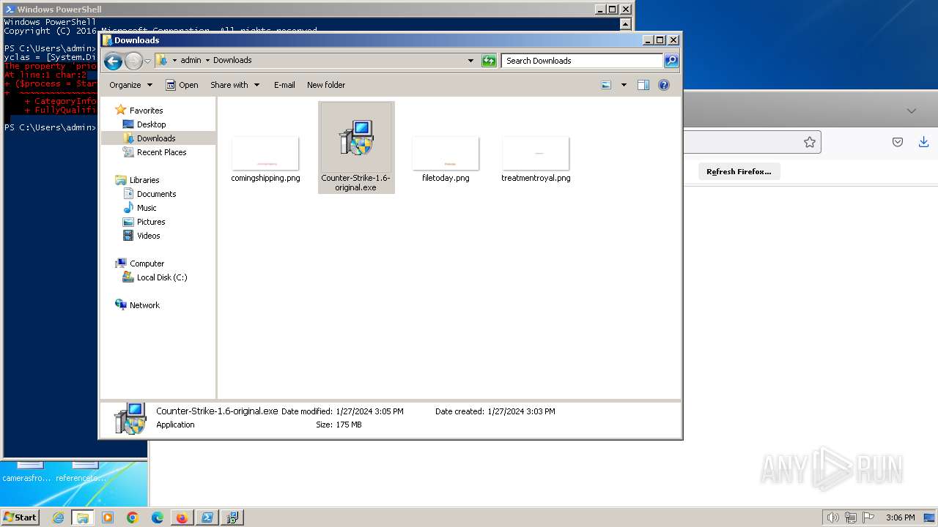This screenshot has width=938, height=527.
Task: Click the Date modified value in details pane
Action: pyautogui.click(x=369, y=411)
